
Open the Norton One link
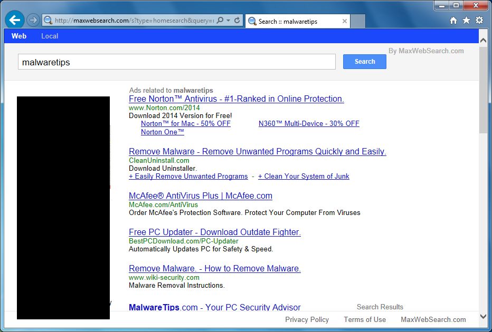163,132
